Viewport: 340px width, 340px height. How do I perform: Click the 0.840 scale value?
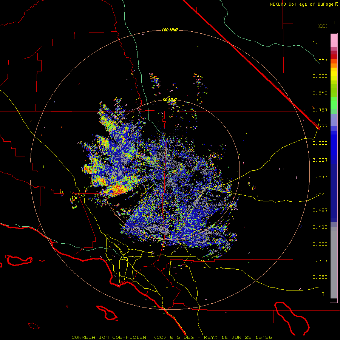[x=320, y=93]
